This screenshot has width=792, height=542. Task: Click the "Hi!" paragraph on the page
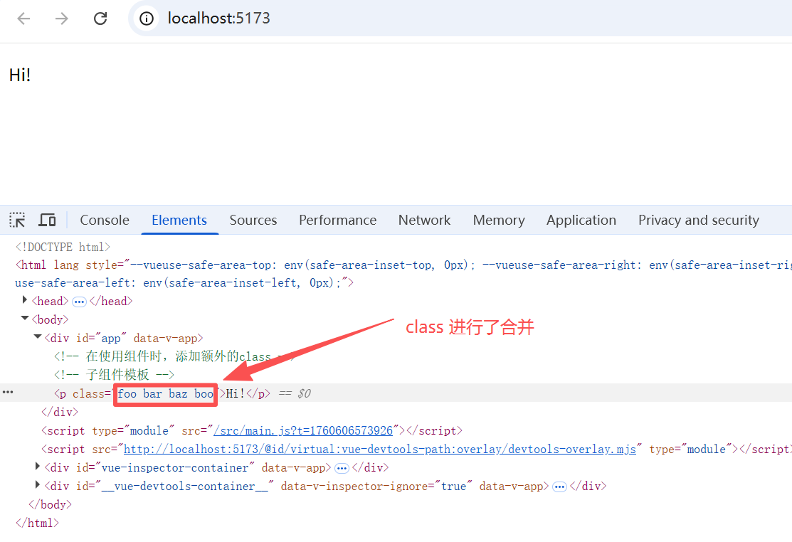click(x=20, y=75)
